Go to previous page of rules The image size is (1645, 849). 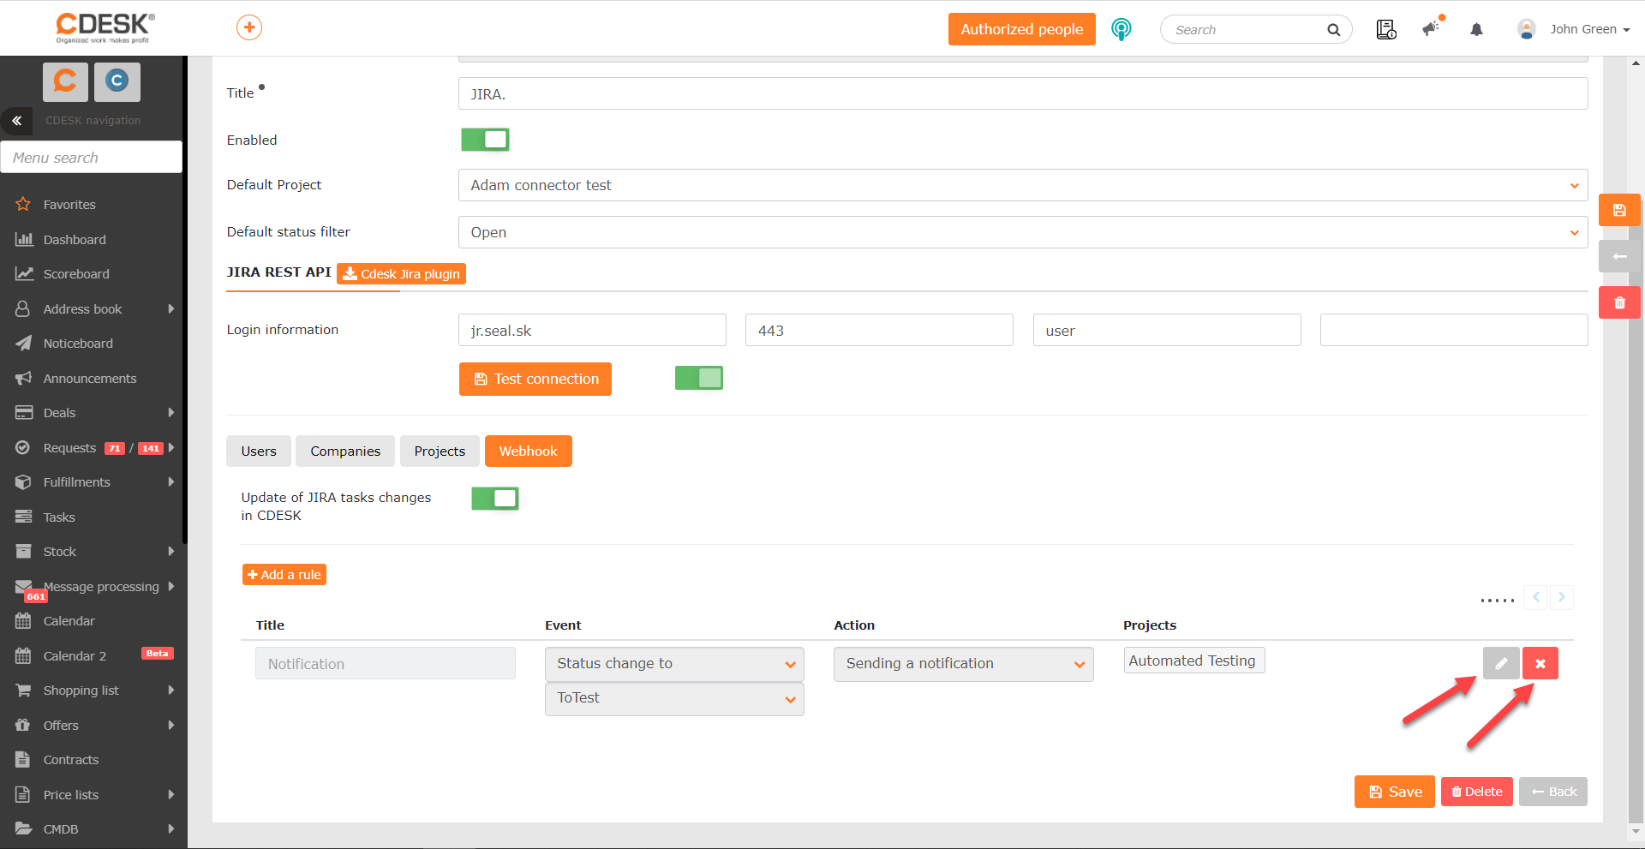click(x=1536, y=597)
